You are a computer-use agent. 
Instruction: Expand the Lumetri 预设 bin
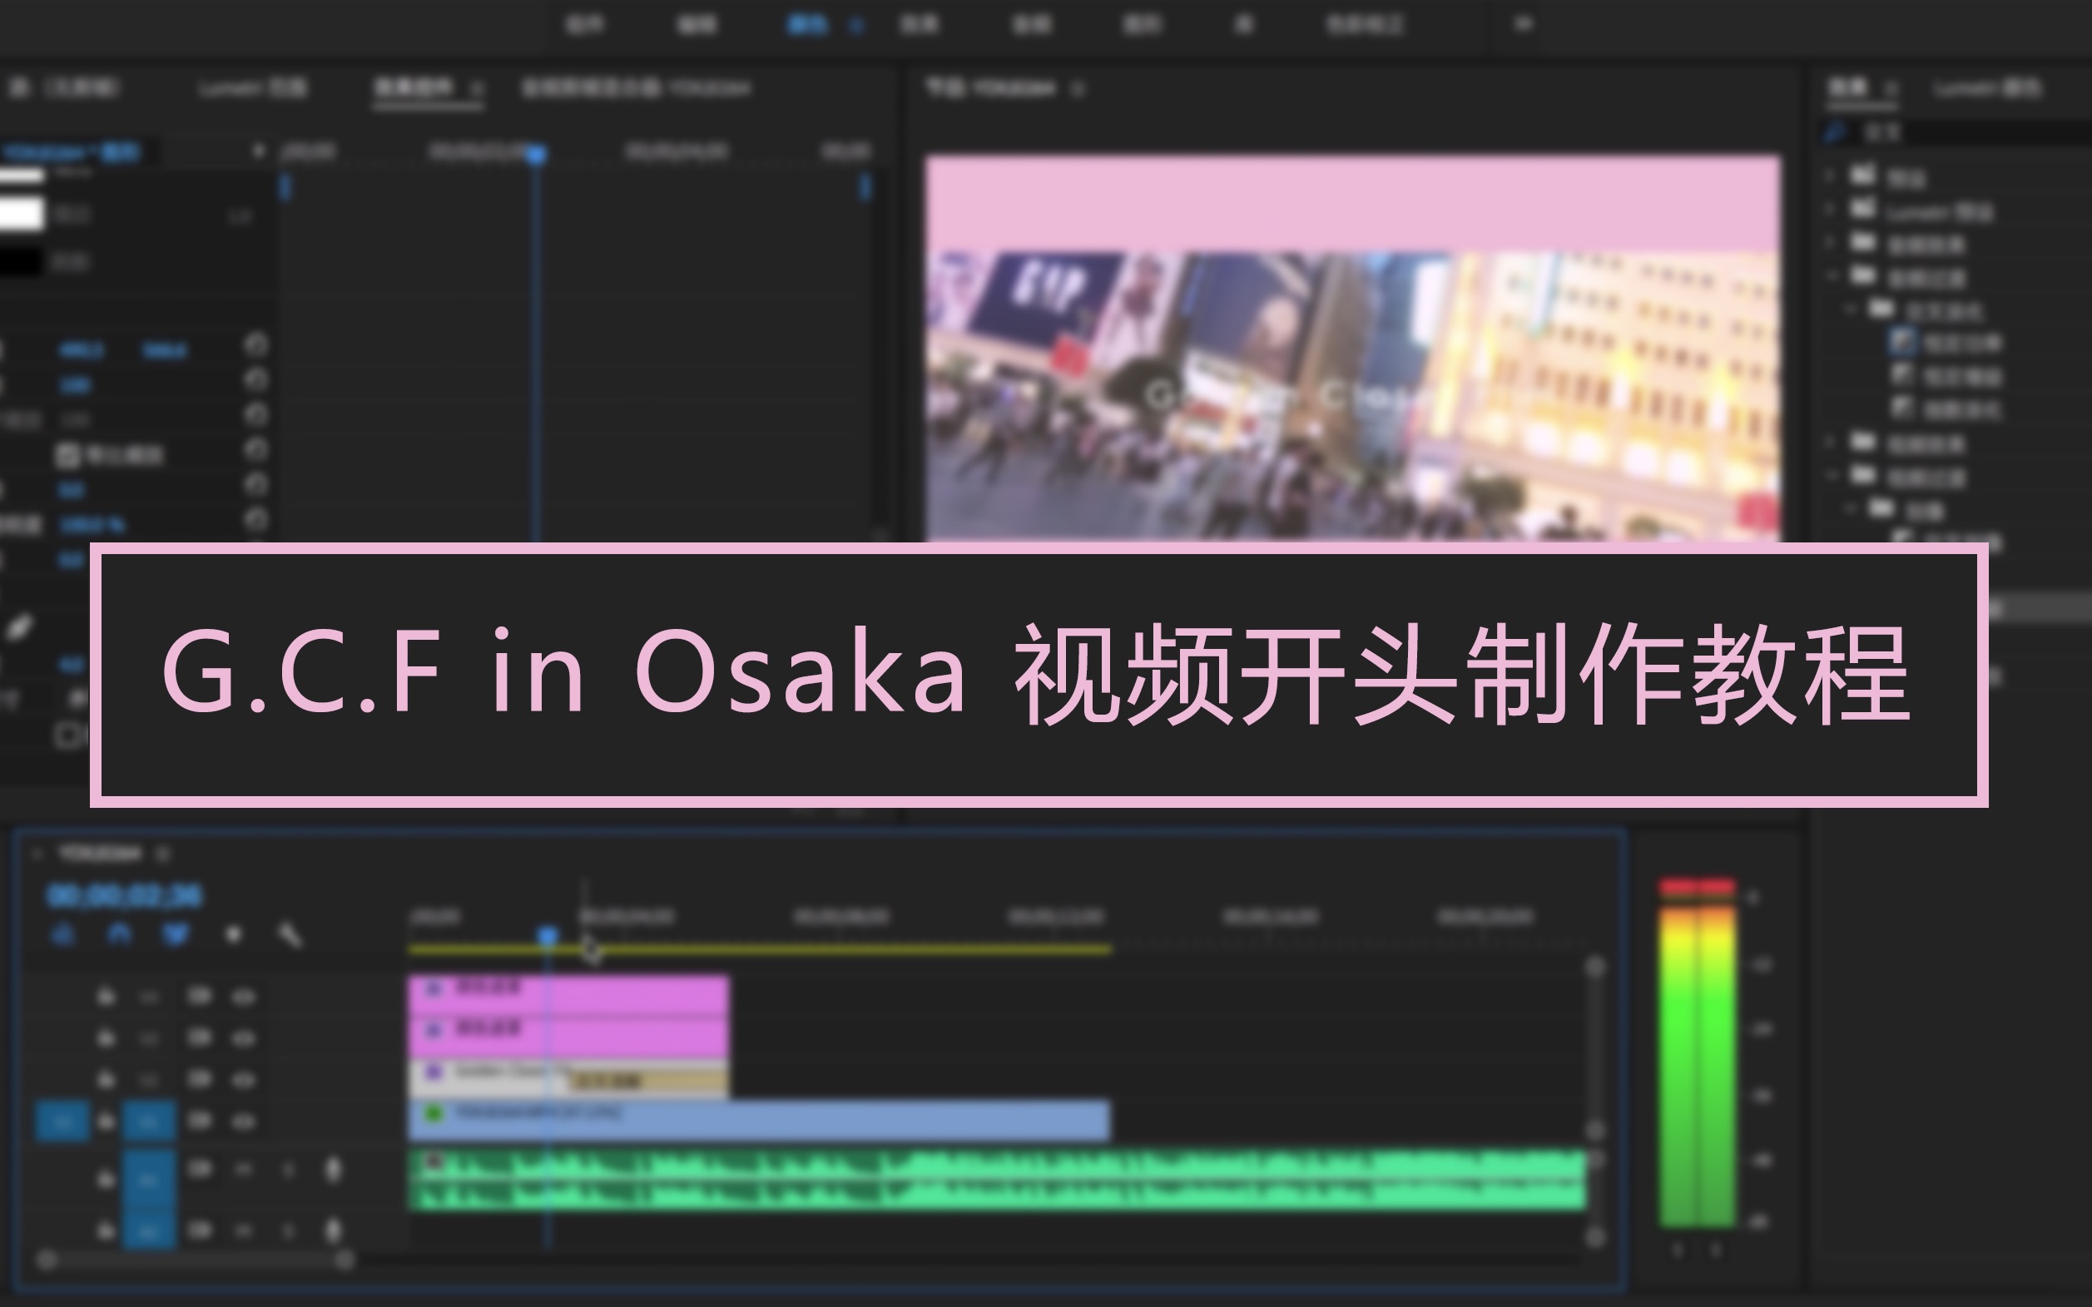click(x=1829, y=210)
